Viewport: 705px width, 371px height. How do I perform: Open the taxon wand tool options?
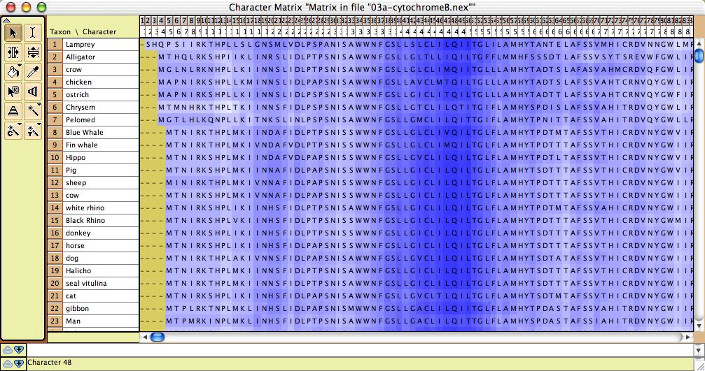pyautogui.click(x=33, y=130)
